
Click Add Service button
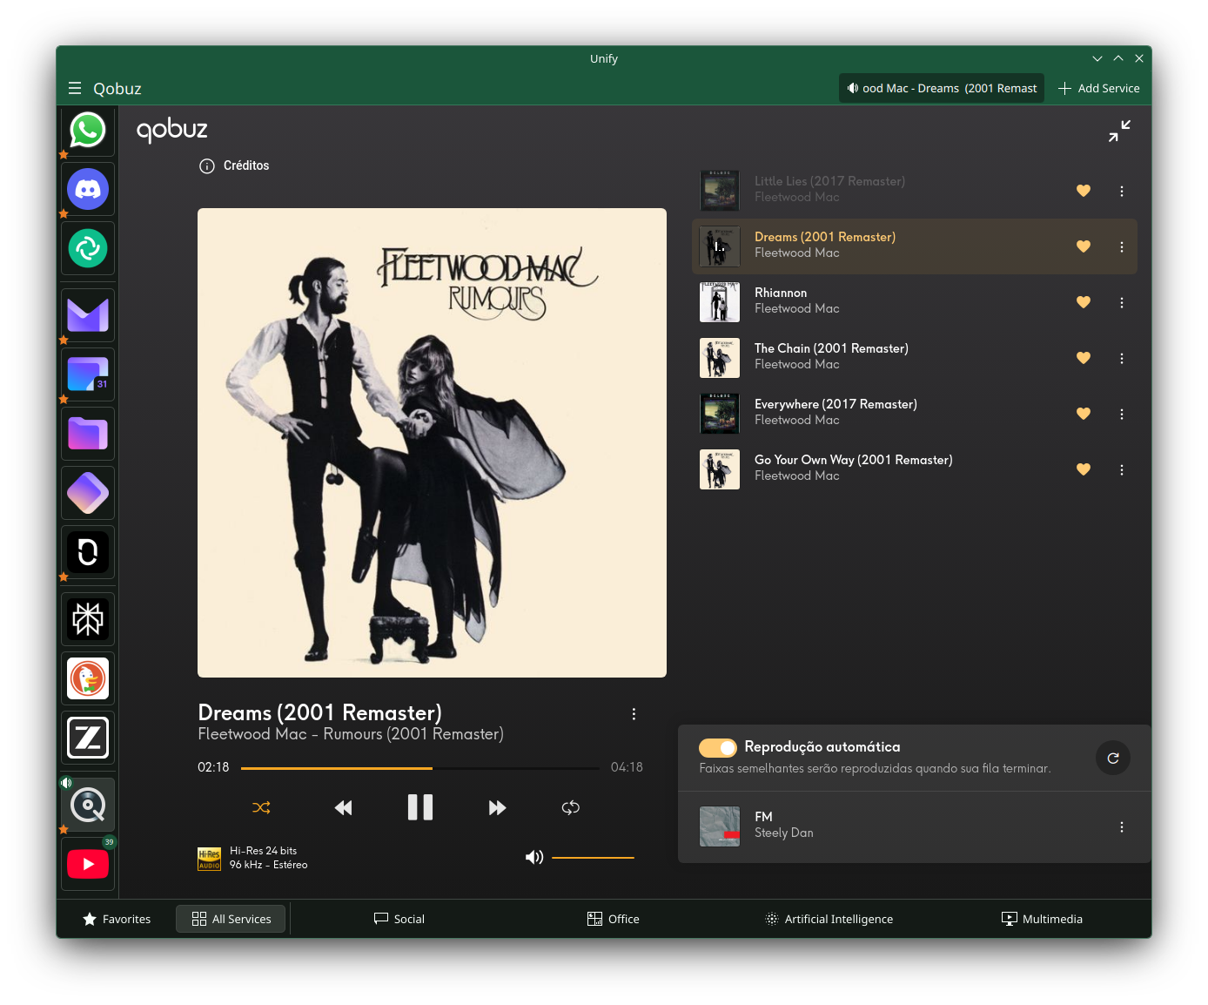(x=1099, y=88)
